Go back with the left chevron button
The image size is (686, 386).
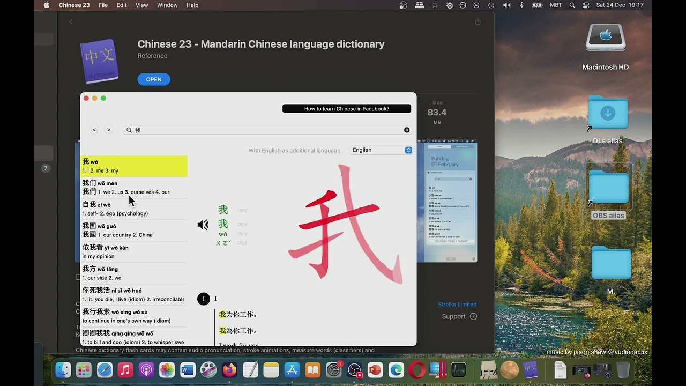click(x=94, y=130)
